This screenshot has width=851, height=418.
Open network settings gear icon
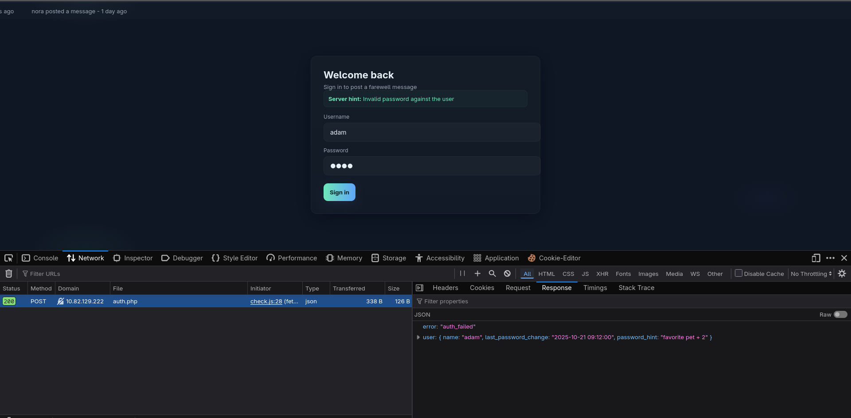pyautogui.click(x=842, y=274)
